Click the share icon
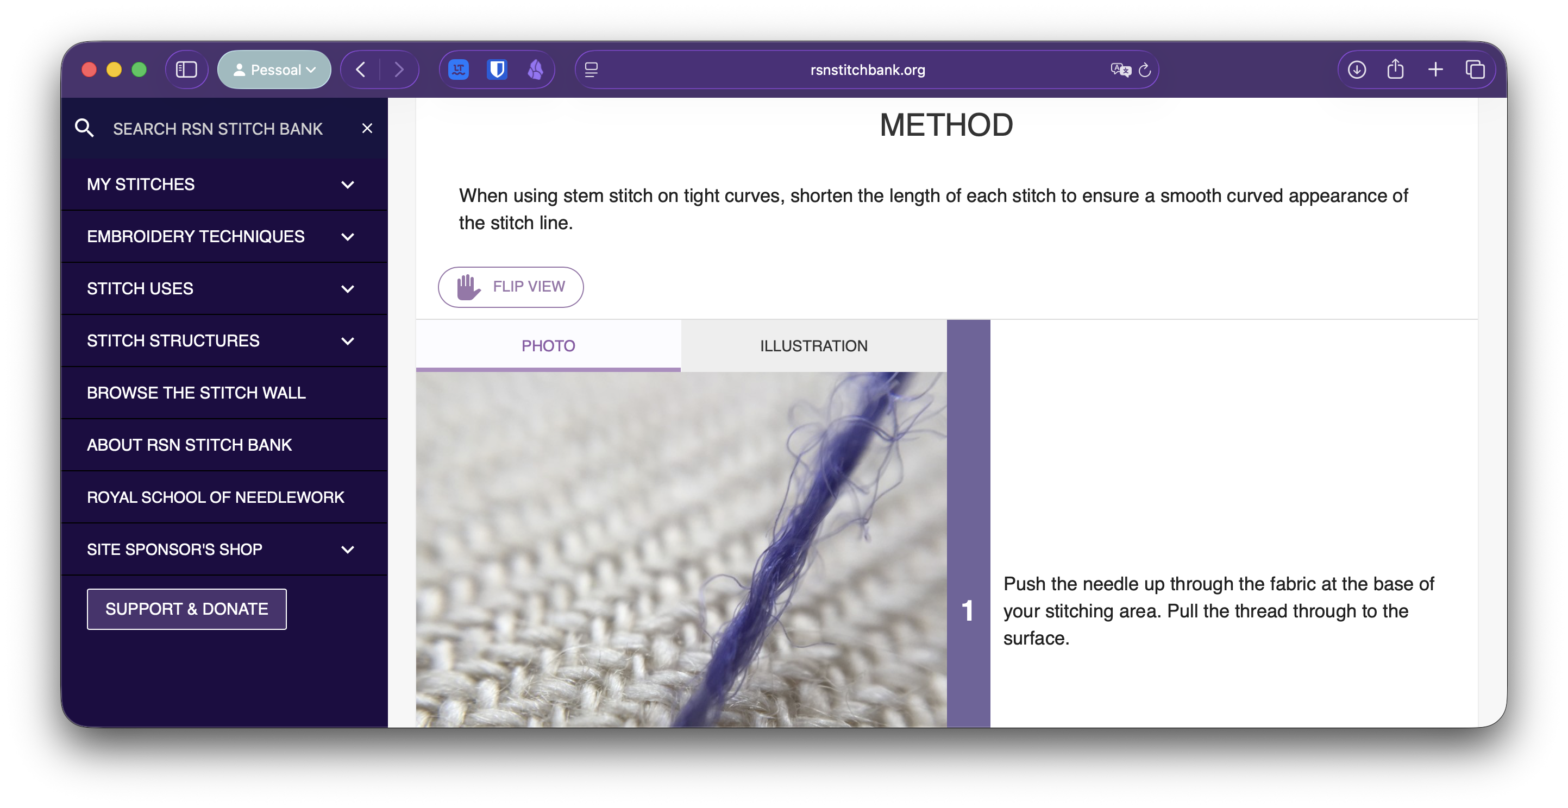Screen dimensions: 1568x808 click(1395, 70)
